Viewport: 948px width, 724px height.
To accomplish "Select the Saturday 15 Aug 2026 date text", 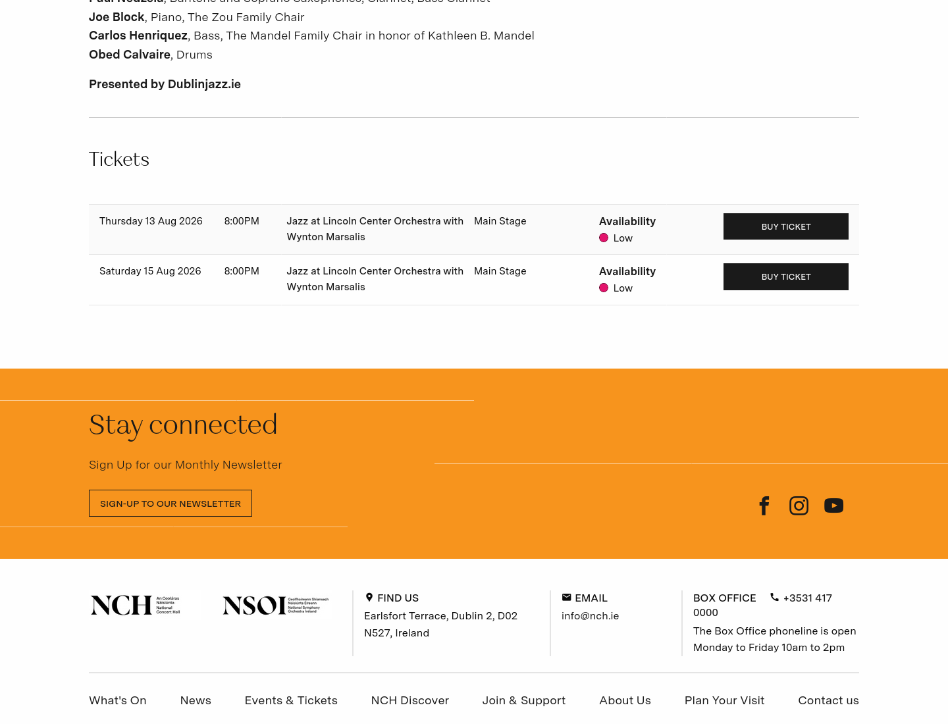I will 150,271.
